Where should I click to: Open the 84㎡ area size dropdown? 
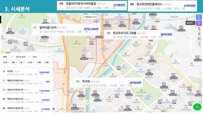click(x=41, y=57)
